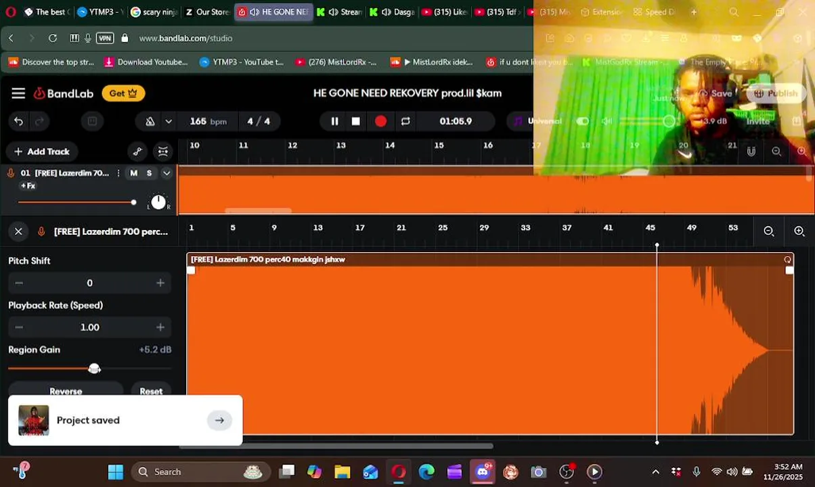Screen dimensions: 815x487
Task: Go back in the browser
Action: [x=11, y=38]
